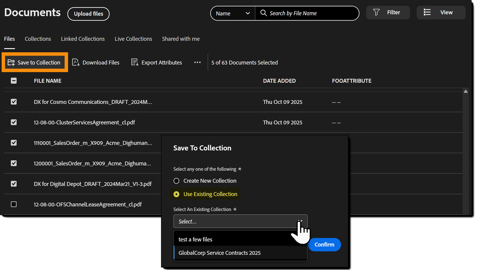Switch to the Files tab
The image size is (482, 270).
coord(9,39)
